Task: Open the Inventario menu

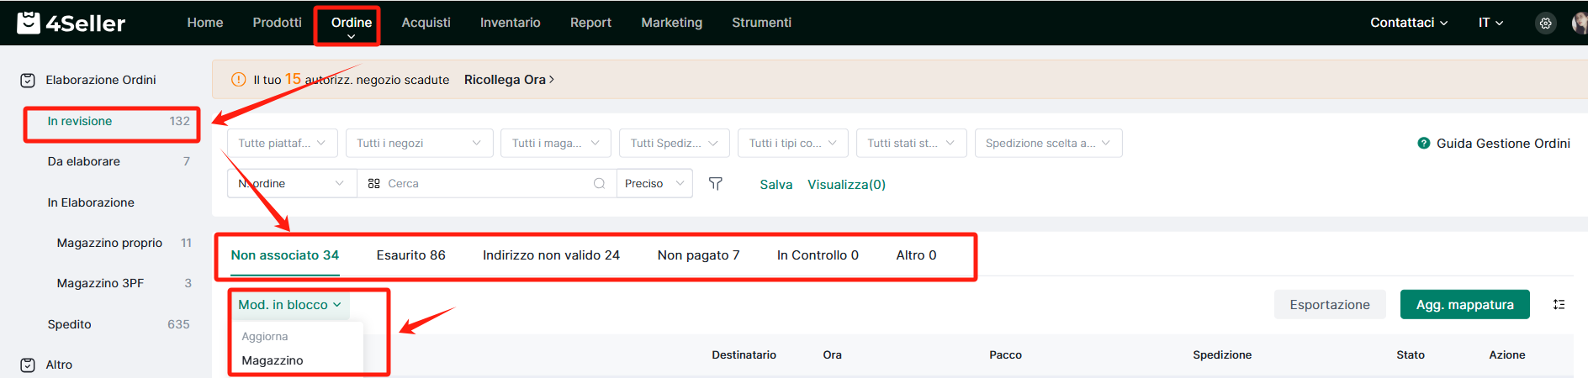Action: 511,23
